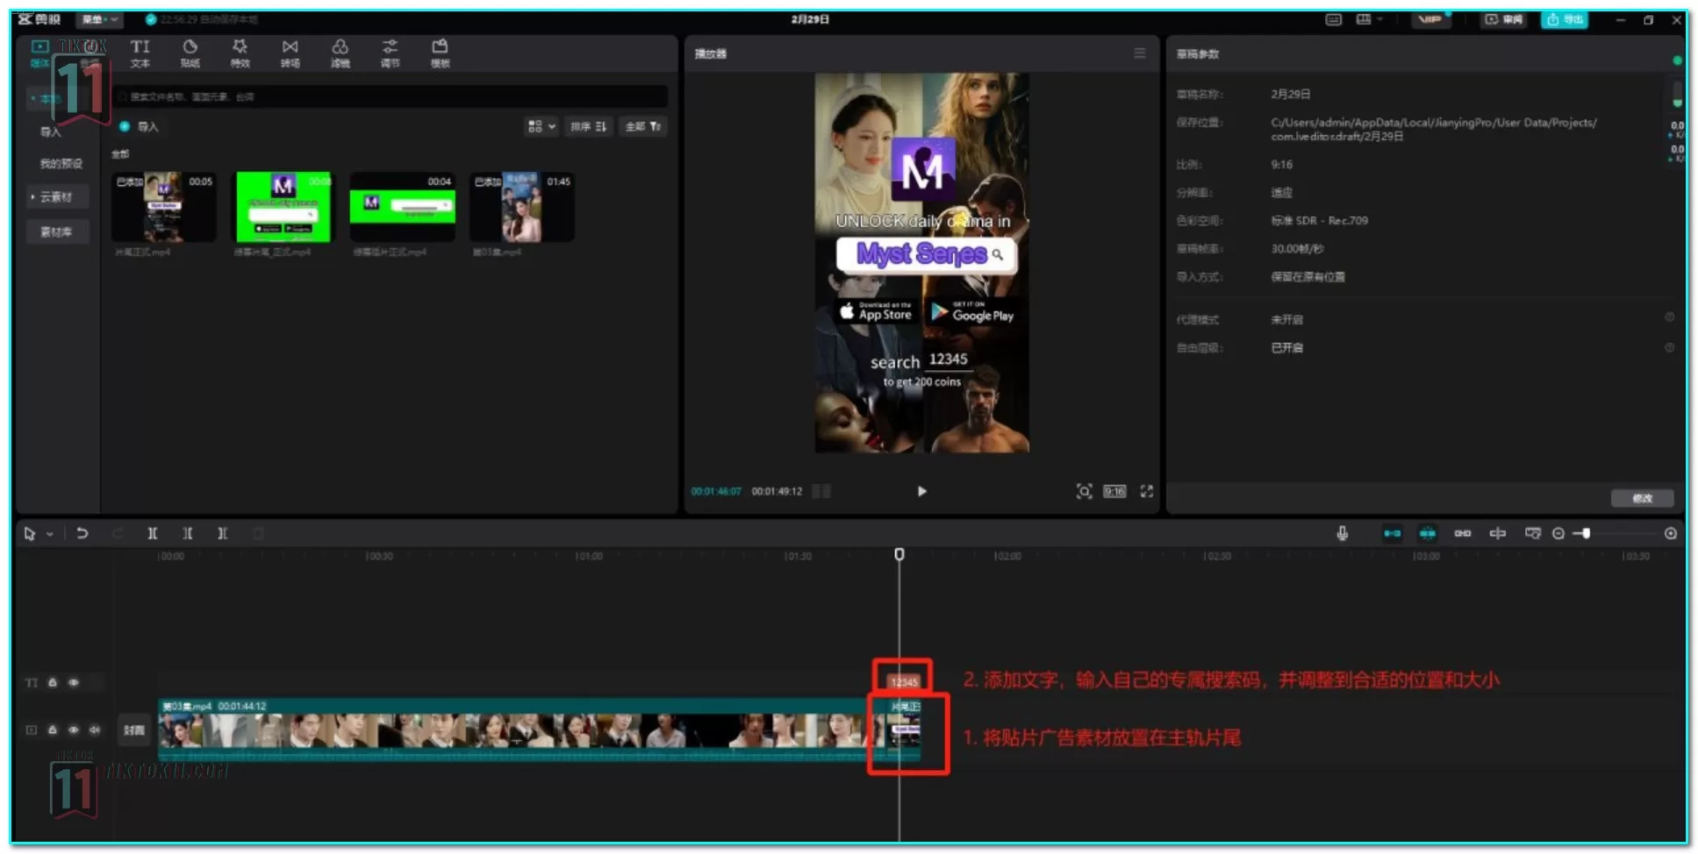
Task: Switch to the 文本 text tab
Action: click(140, 53)
